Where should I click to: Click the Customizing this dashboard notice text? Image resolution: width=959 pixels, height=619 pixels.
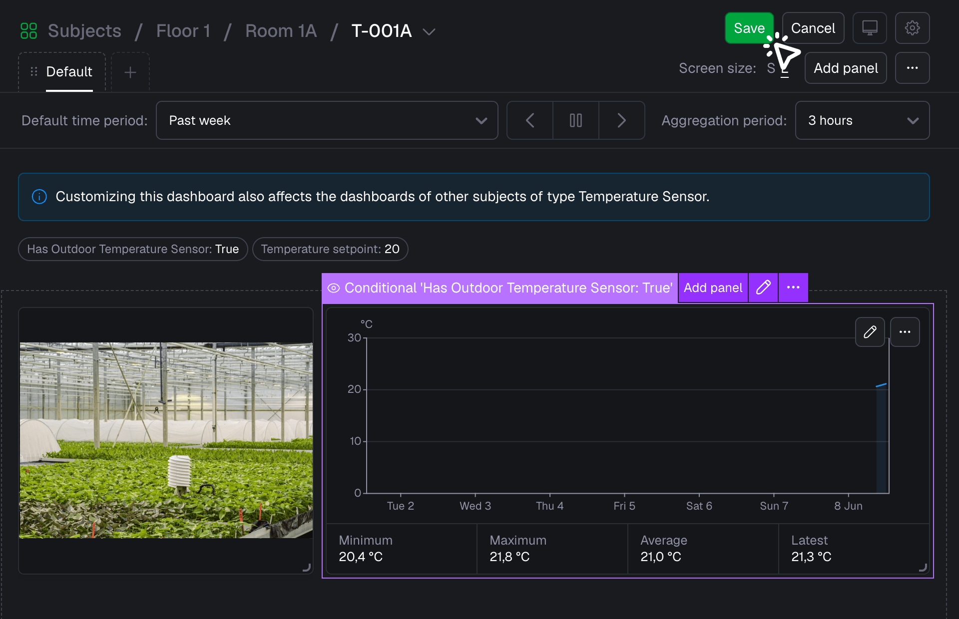click(x=383, y=197)
